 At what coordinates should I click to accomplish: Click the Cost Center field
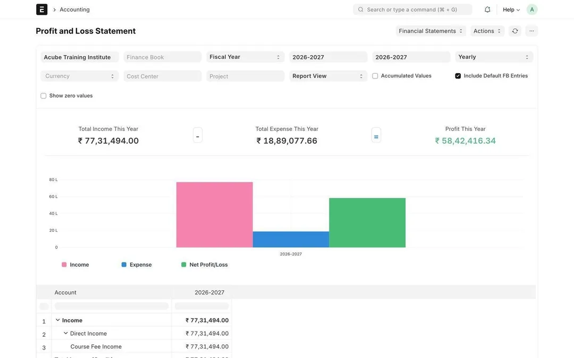click(162, 76)
